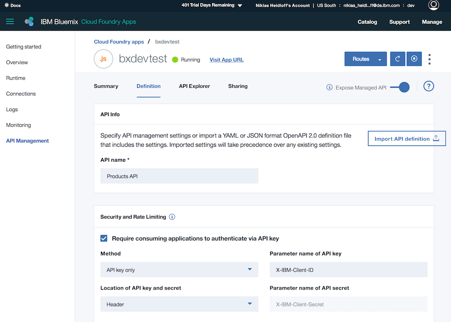Toggle the Expose Managed API switch
Viewport: 451px width, 322px height.
click(400, 87)
